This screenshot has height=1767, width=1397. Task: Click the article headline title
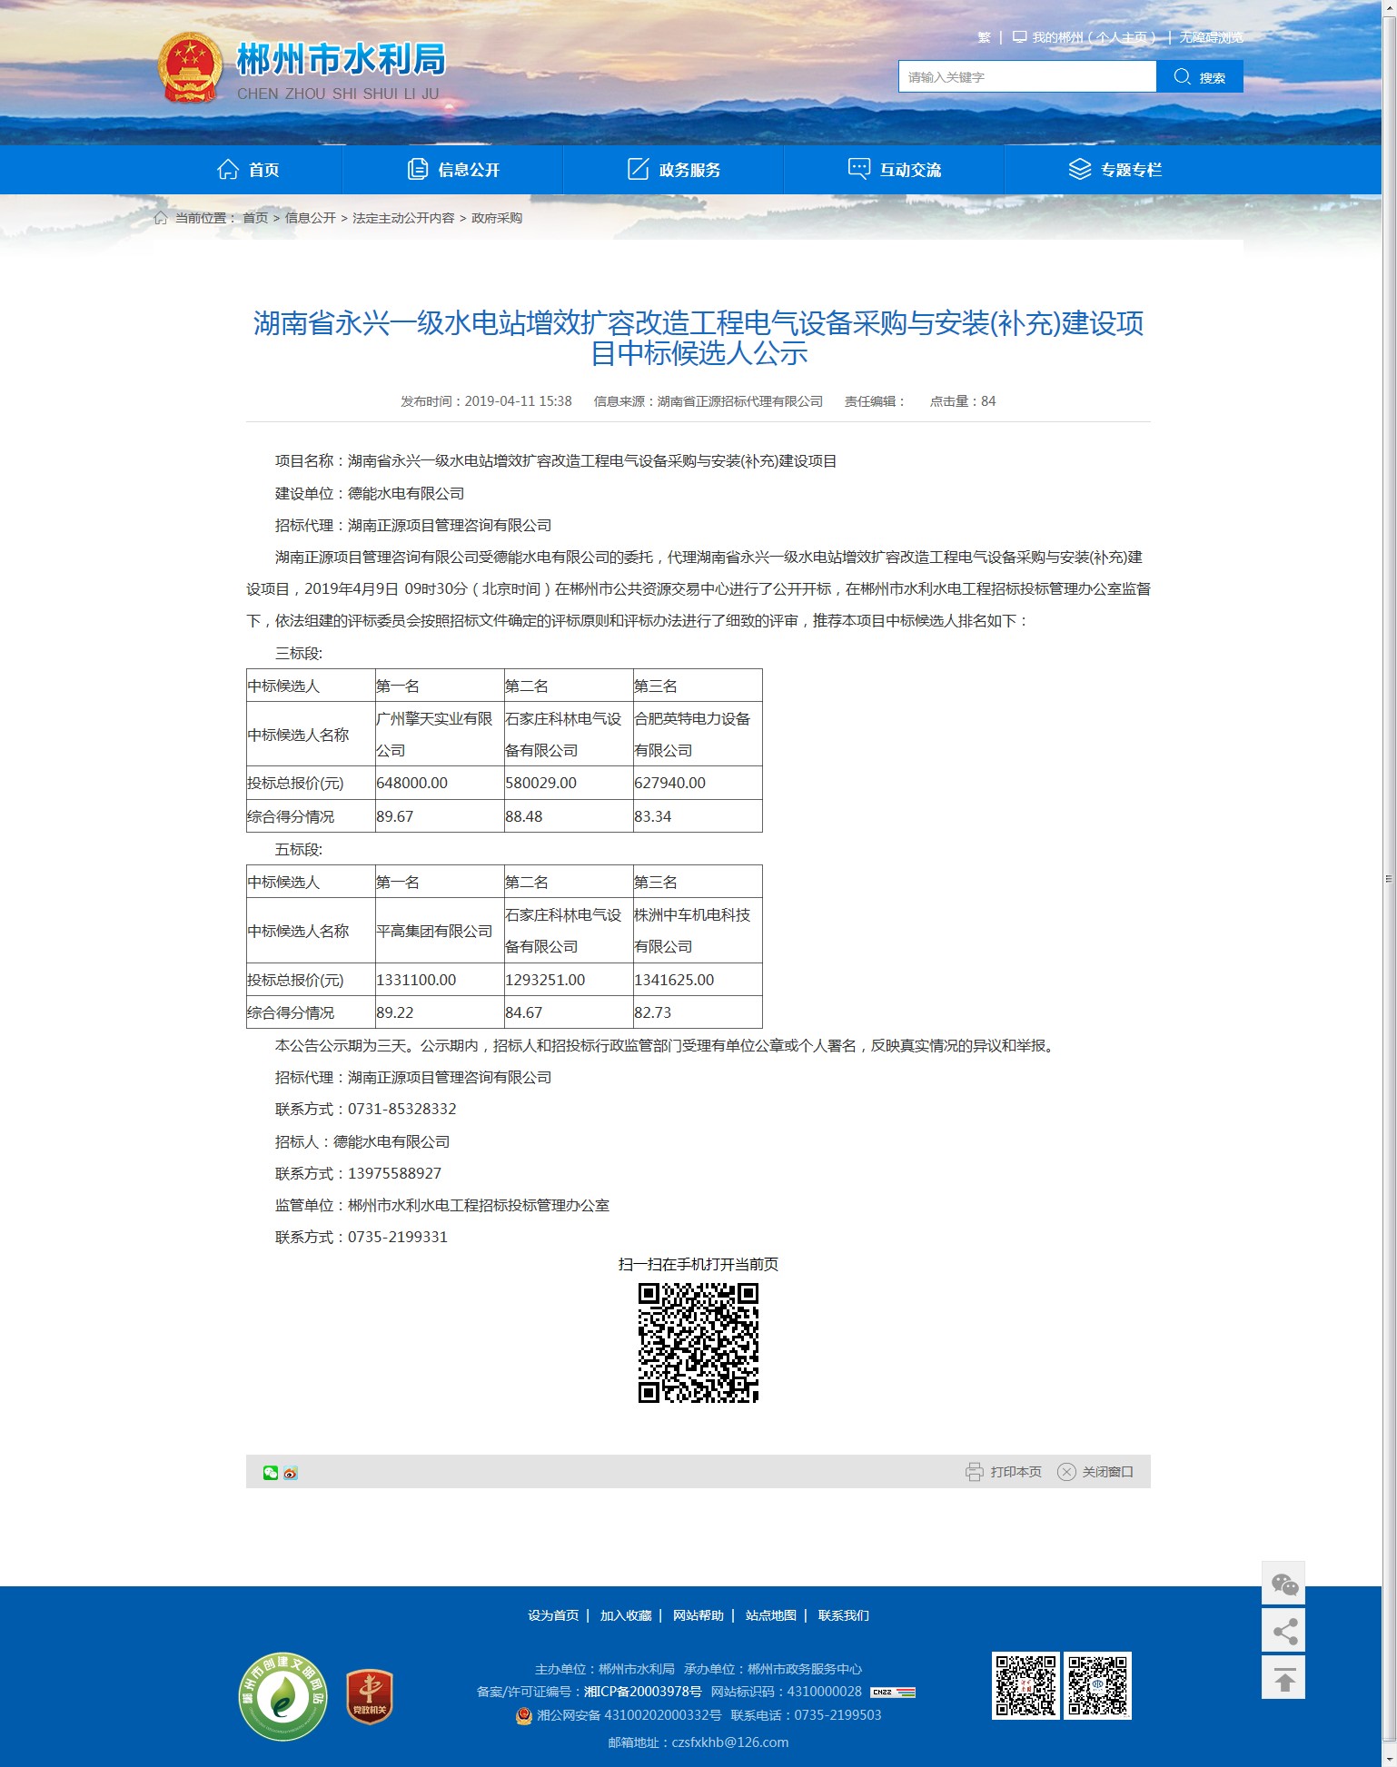[698, 338]
